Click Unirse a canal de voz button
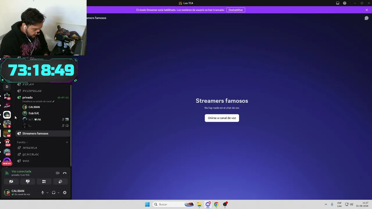This screenshot has height=209, width=372. pos(222,118)
